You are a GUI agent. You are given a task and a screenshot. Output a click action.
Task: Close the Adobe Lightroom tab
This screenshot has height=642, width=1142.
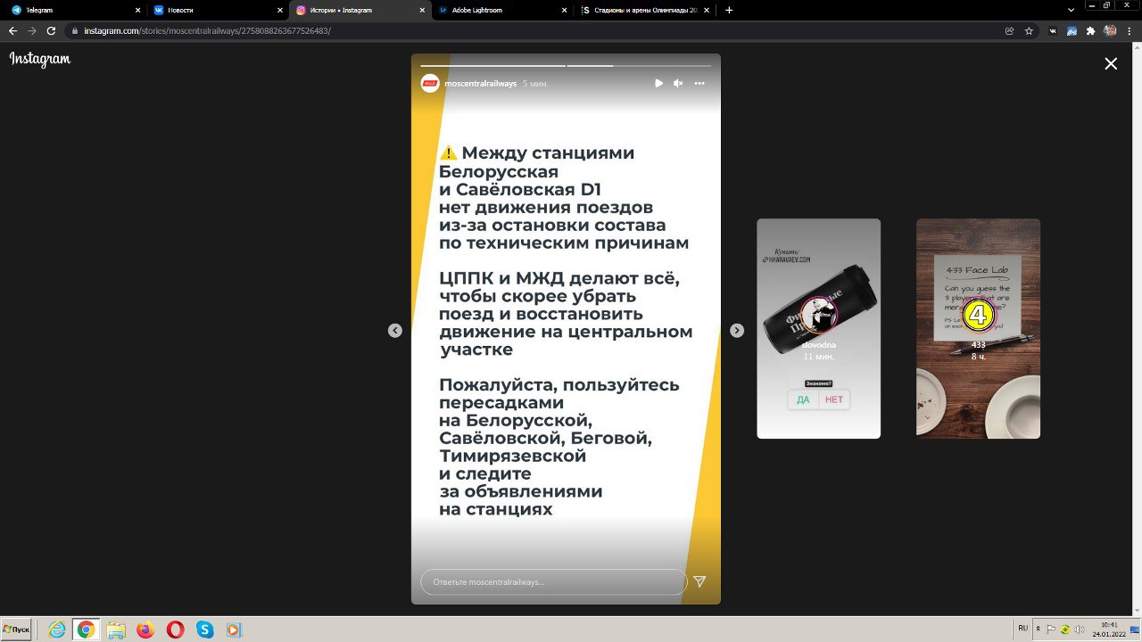click(564, 10)
